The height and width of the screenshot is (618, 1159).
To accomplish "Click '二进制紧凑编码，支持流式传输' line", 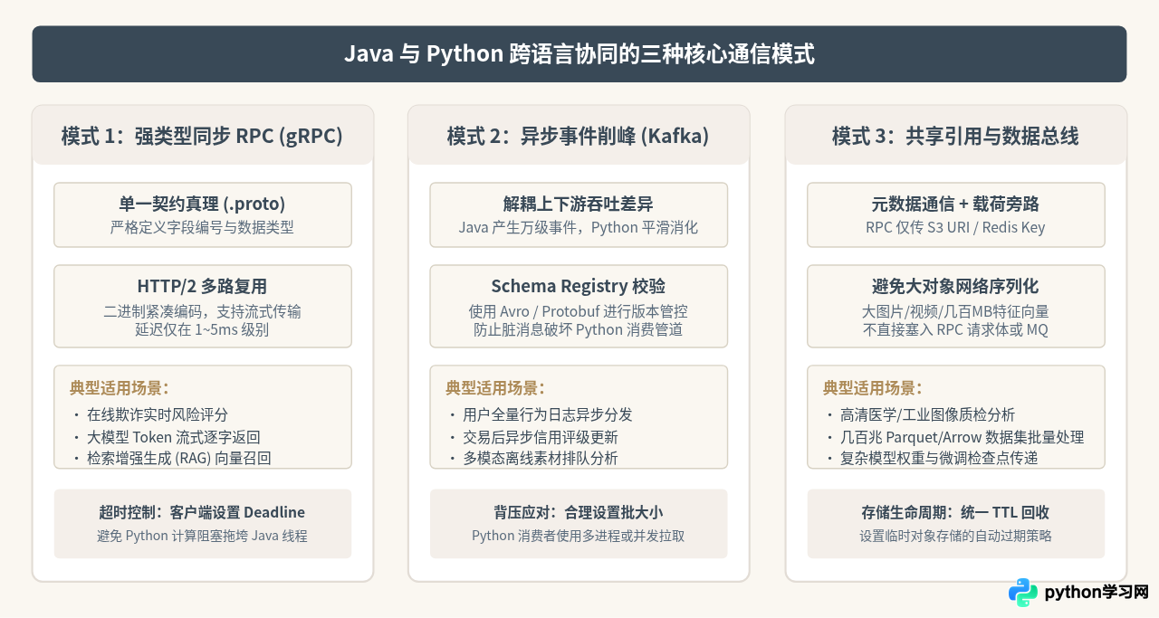I will point(202,311).
